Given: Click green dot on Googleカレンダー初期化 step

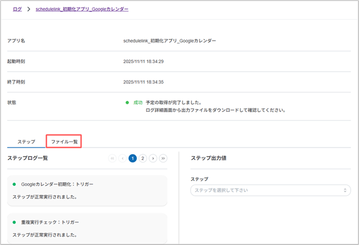Looking at the screenshot, I should (x=14, y=185).
